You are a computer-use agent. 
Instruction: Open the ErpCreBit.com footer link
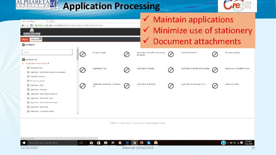[126, 123]
